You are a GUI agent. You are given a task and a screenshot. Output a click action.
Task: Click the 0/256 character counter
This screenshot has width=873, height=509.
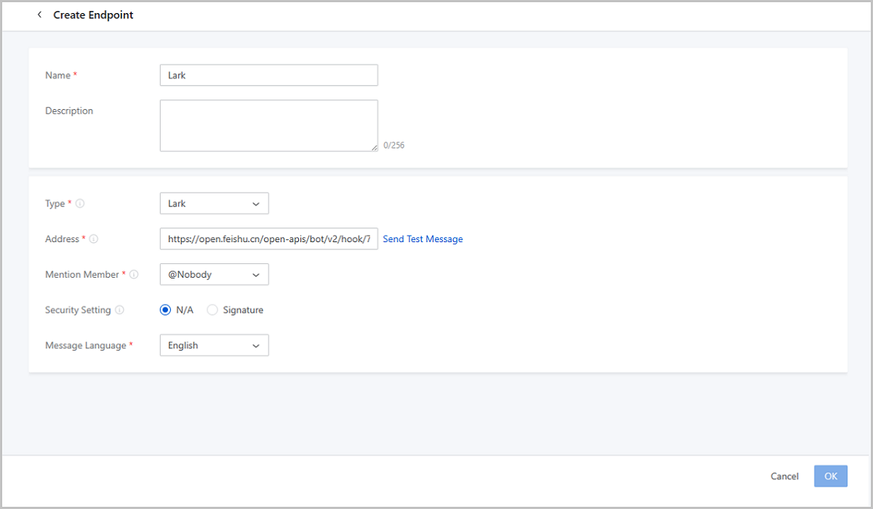pos(394,145)
